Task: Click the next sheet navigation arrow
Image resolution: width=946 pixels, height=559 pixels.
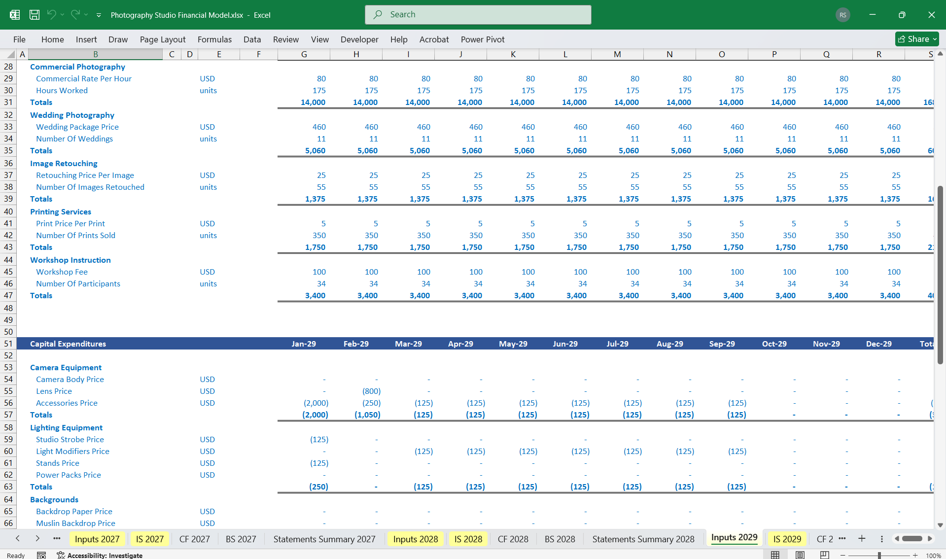Action: point(37,538)
